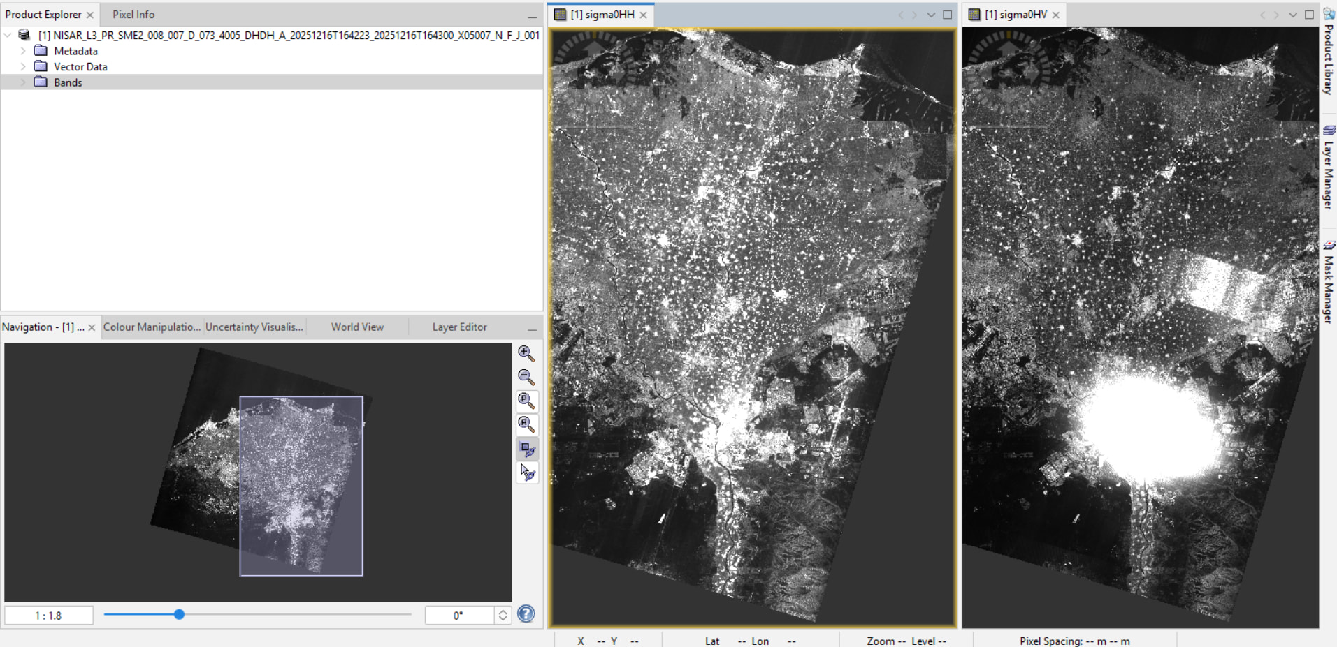Expand the Vector Data folder

click(23, 67)
